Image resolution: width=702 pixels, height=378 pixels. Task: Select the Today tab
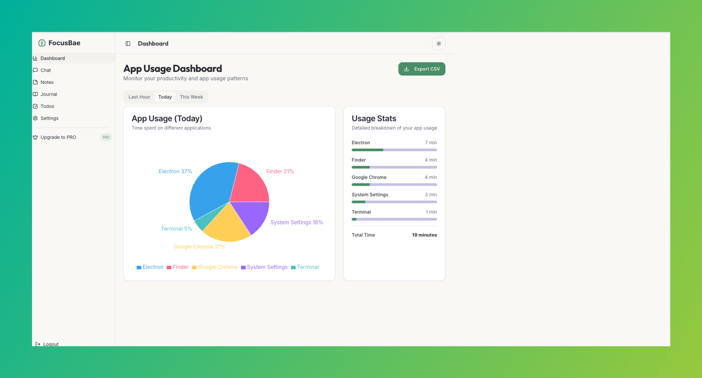165,97
